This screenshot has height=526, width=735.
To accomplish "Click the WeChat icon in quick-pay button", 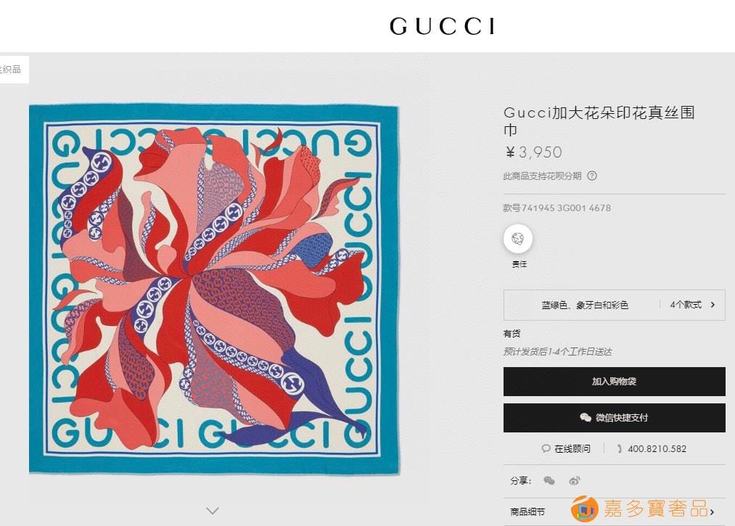I will 586,417.
